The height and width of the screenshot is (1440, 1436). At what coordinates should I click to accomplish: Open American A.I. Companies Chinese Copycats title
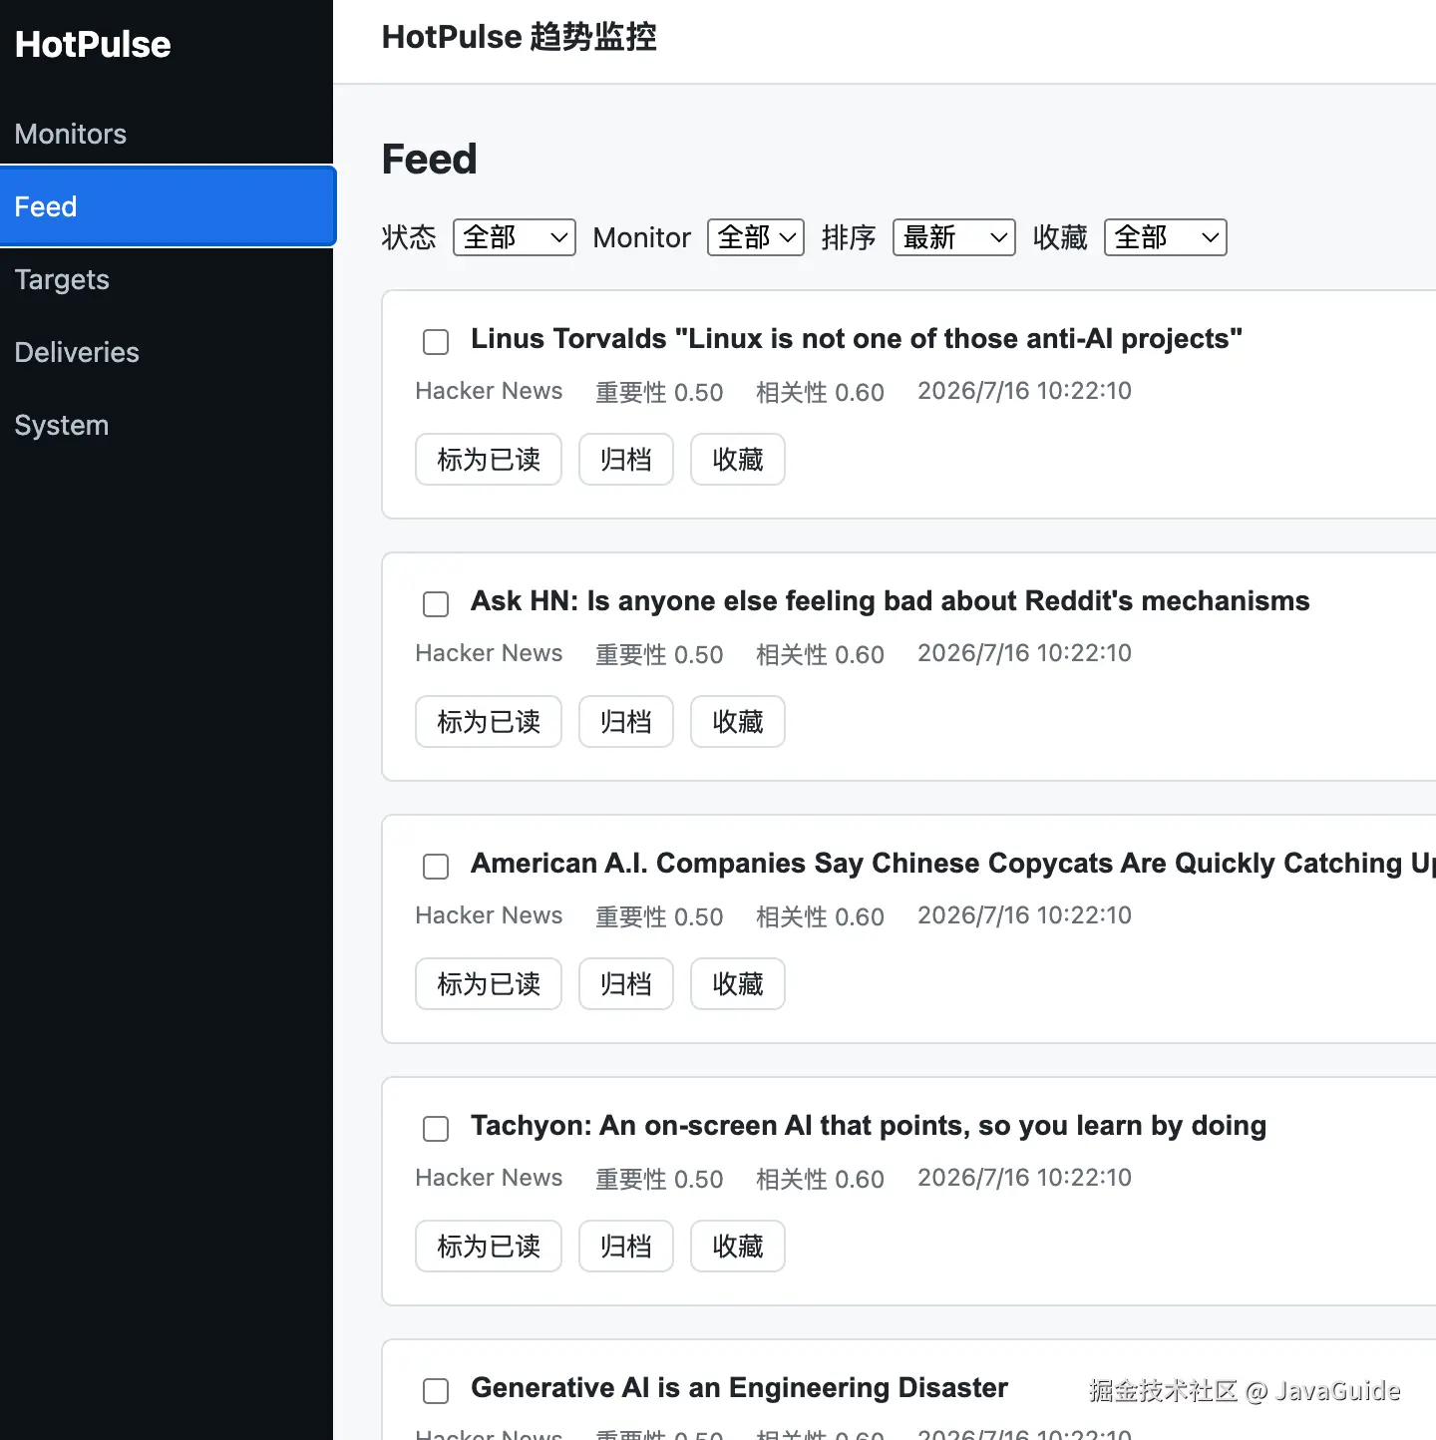tap(953, 864)
